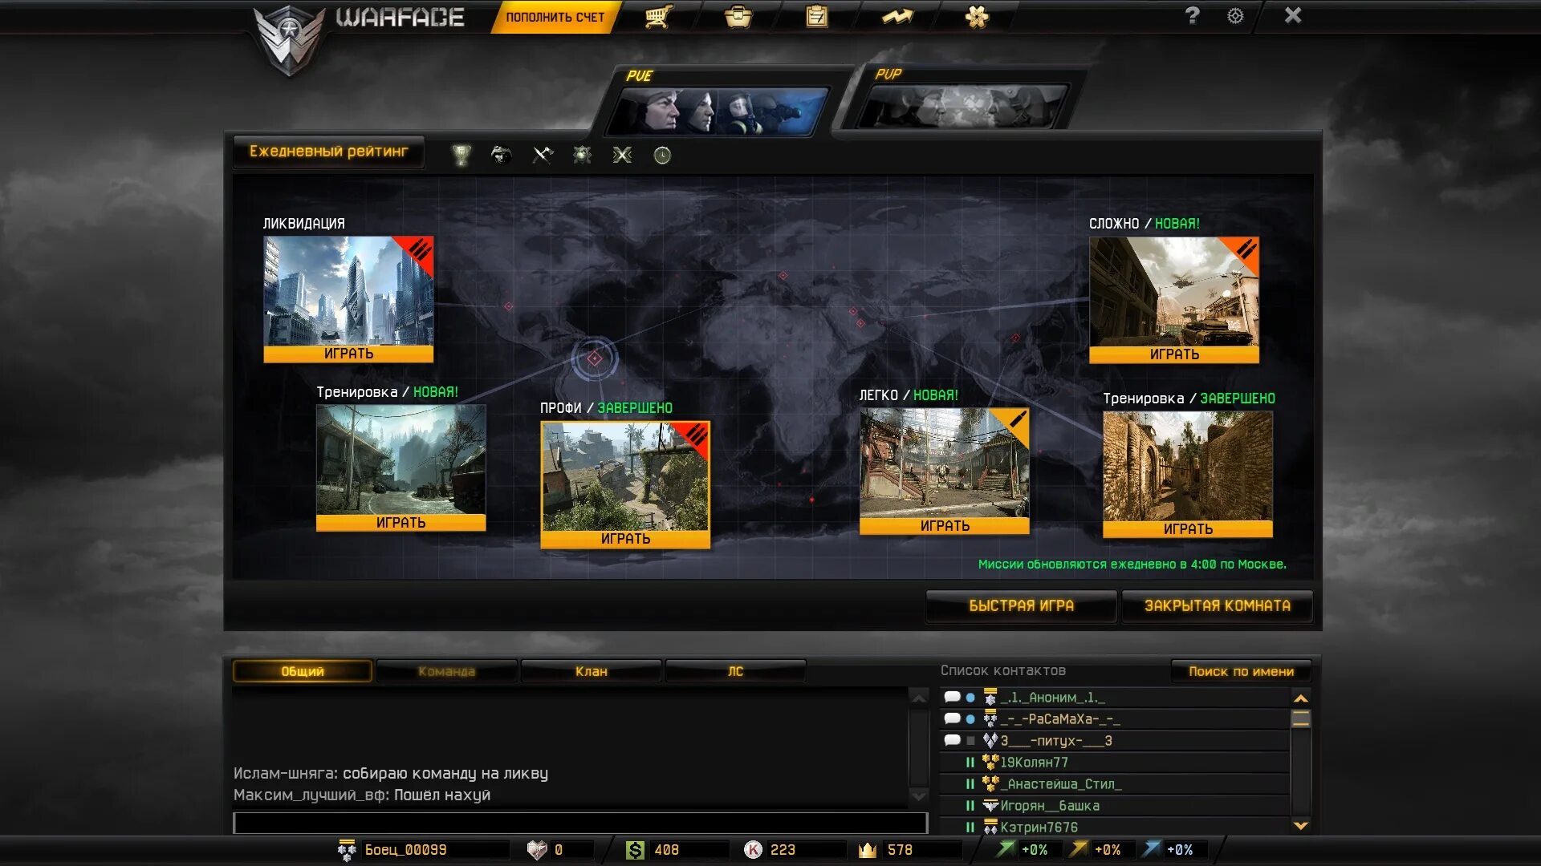
Task: Click the blue boost arrow icon
Action: point(1152,849)
